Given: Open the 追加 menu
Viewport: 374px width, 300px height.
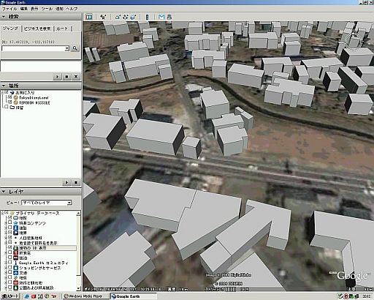Looking at the screenshot, I should coord(59,9).
